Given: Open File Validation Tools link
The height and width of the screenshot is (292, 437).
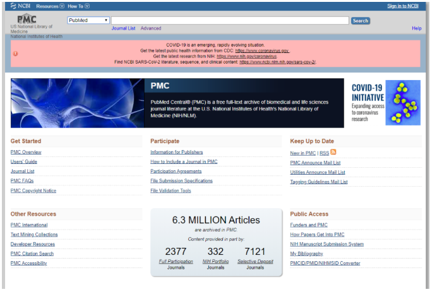Looking at the screenshot, I should pos(171,190).
